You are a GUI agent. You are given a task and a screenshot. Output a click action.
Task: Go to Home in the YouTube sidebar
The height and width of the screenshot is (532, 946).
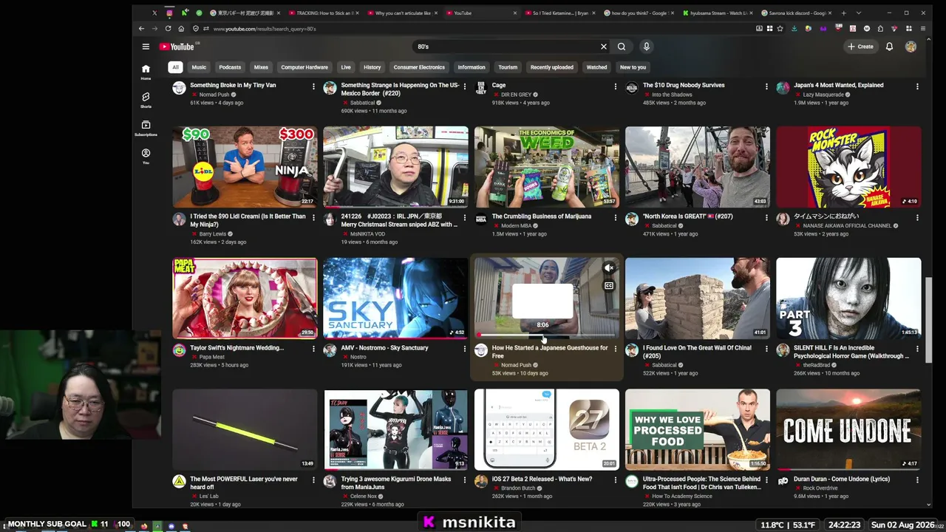tap(146, 72)
